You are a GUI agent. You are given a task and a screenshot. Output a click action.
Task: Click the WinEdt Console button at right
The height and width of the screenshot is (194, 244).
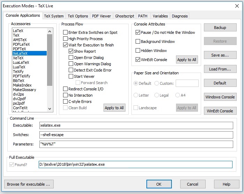click(220, 111)
